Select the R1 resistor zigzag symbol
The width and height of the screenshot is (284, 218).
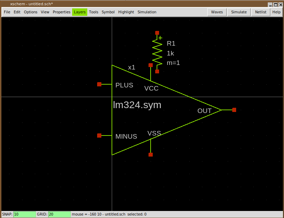[x=157, y=52]
